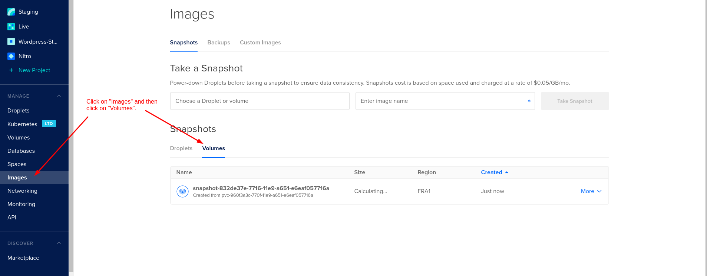
Task: Click the Live project icon
Action: [11, 27]
